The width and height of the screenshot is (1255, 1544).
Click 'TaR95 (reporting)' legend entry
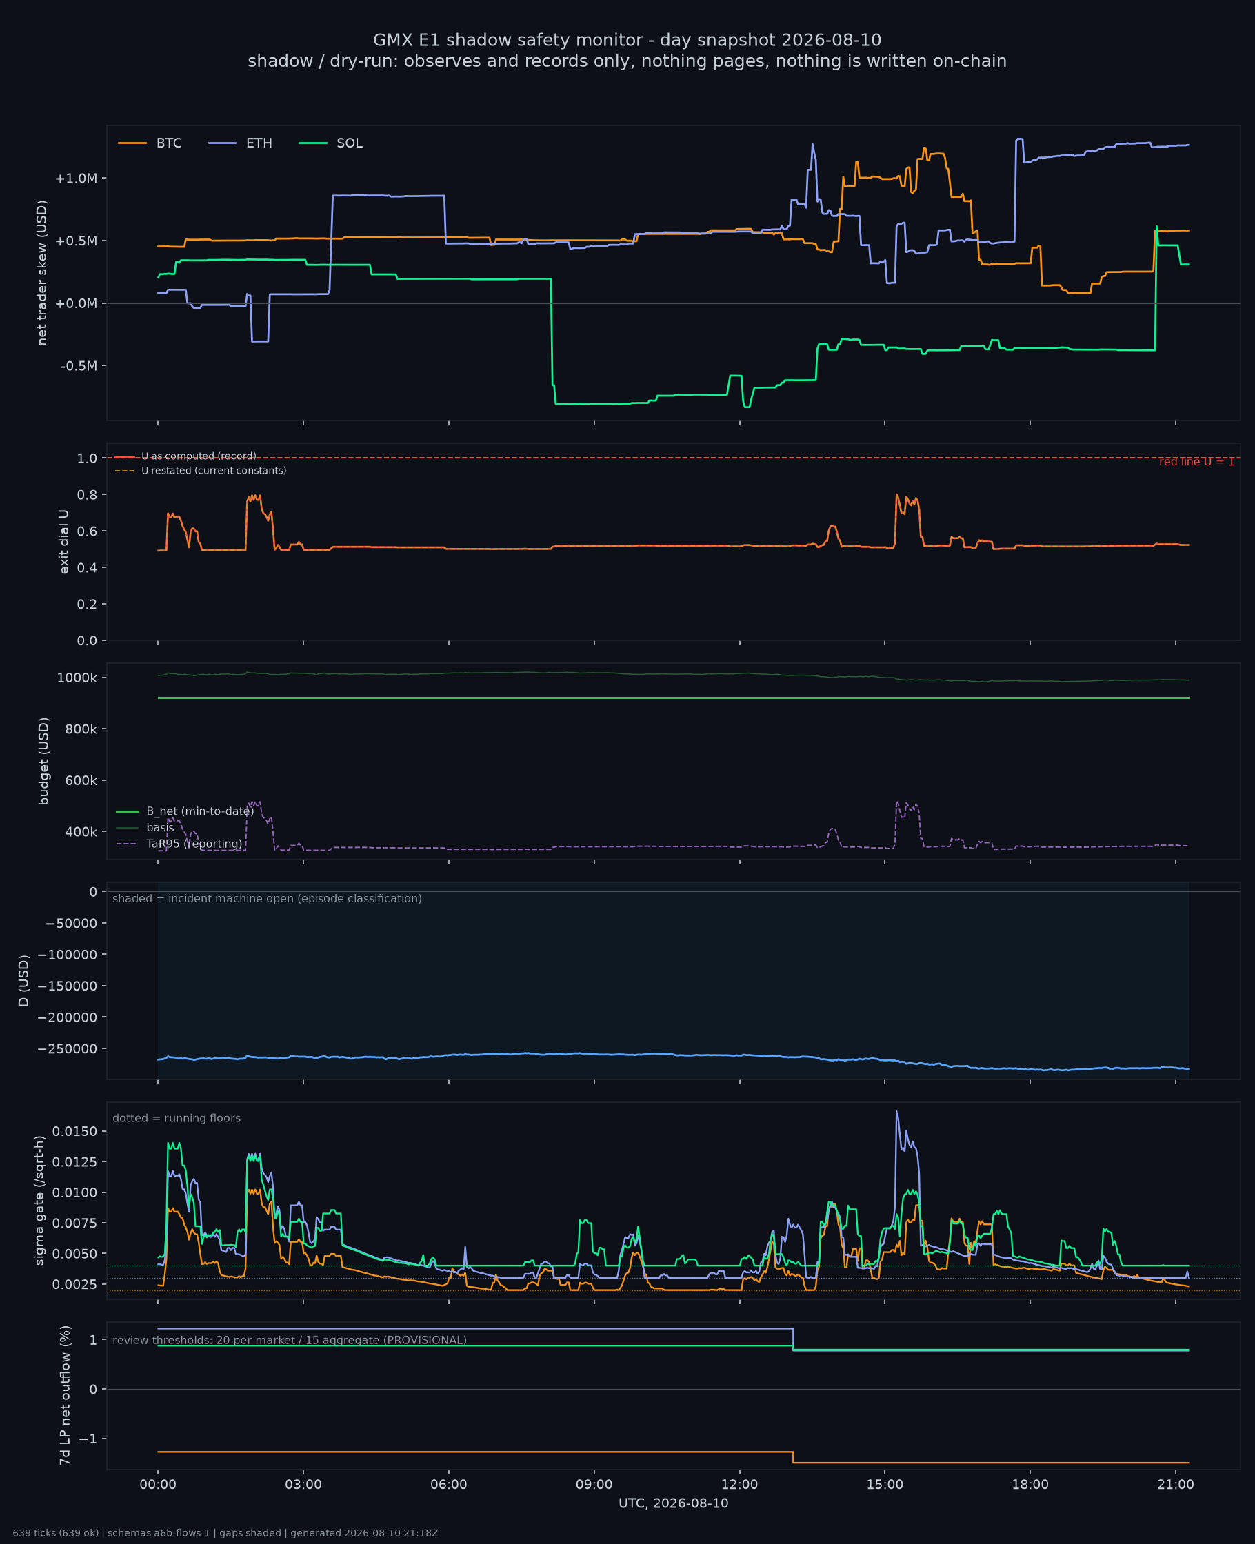194,844
